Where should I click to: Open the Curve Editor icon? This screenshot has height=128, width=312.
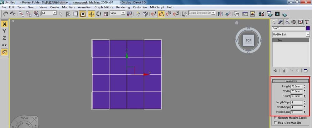tap(245, 14)
